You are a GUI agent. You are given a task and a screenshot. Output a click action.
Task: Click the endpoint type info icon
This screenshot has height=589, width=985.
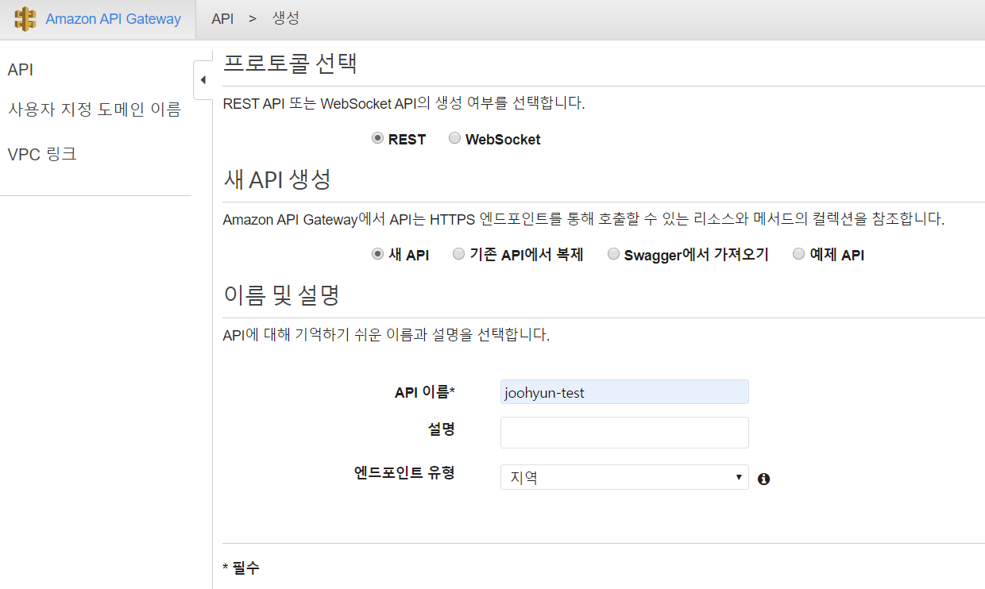764,479
